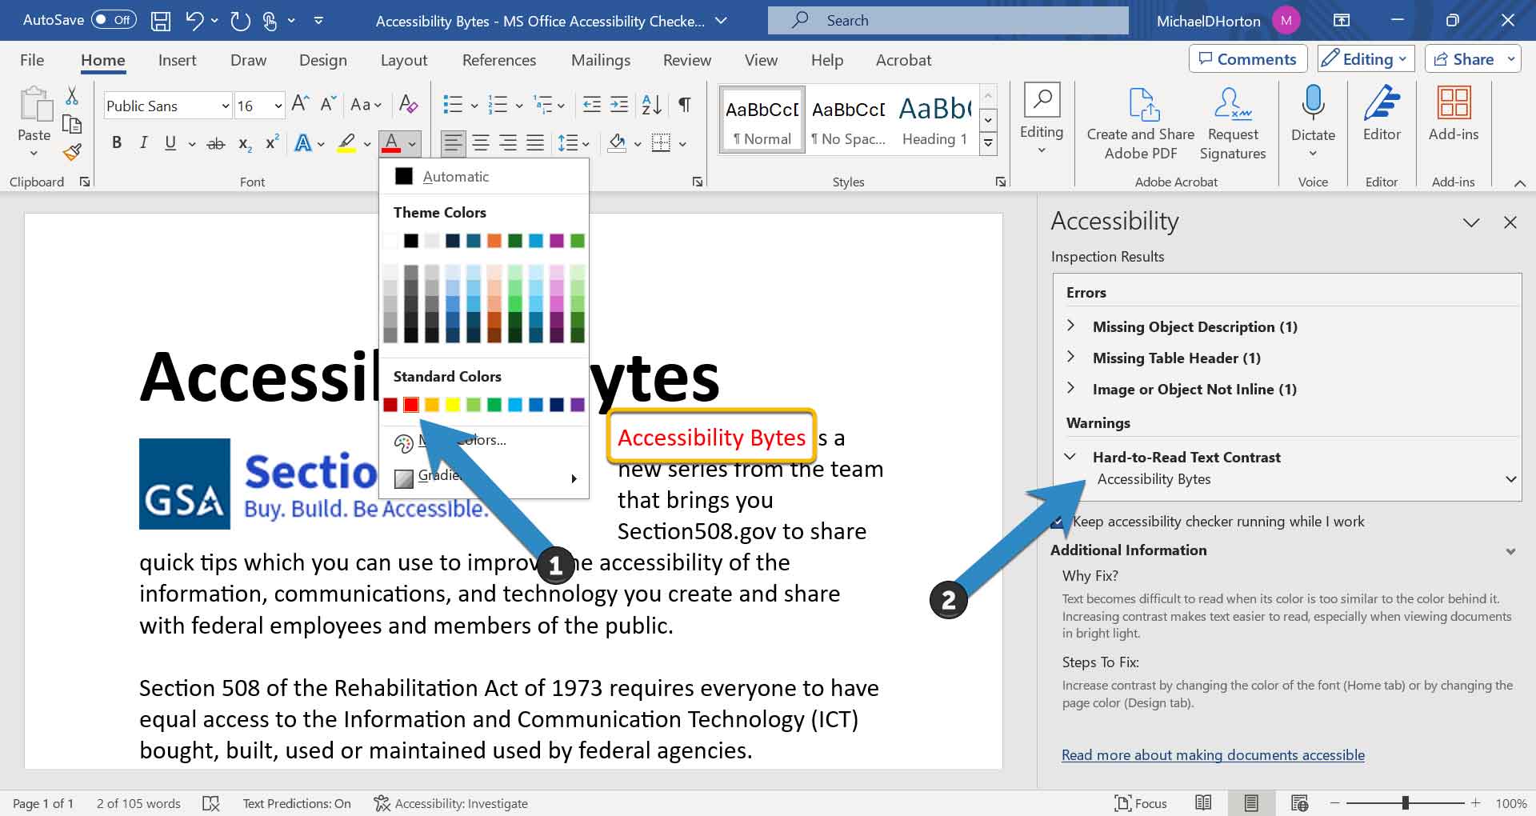
Task: Click the Cut scissors icon
Action: [x=72, y=96]
